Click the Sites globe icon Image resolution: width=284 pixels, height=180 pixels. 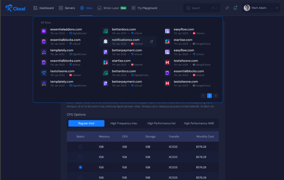click(82, 8)
